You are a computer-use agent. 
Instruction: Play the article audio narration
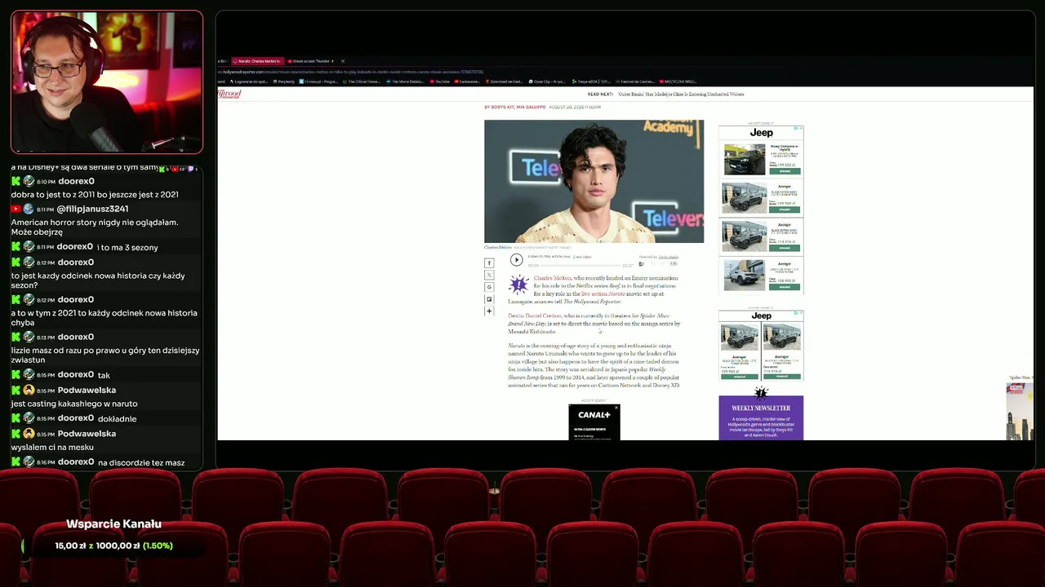pos(516,260)
